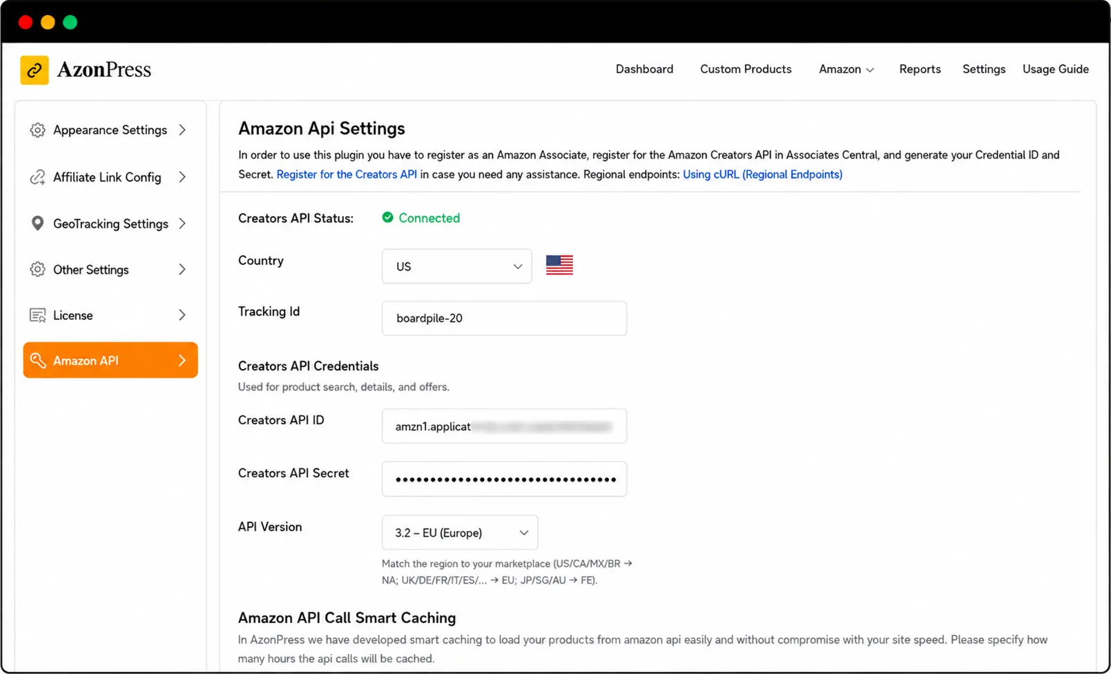Open GeoTracking Settings sidebar label

coord(110,224)
